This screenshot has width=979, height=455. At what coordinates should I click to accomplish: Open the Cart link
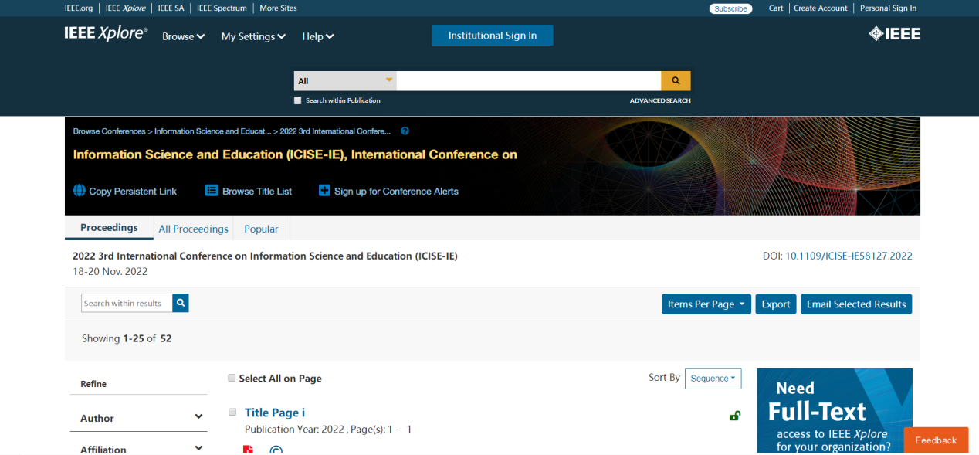[776, 8]
